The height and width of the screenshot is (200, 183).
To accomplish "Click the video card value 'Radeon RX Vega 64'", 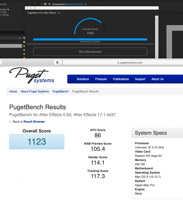I will coord(148,156).
